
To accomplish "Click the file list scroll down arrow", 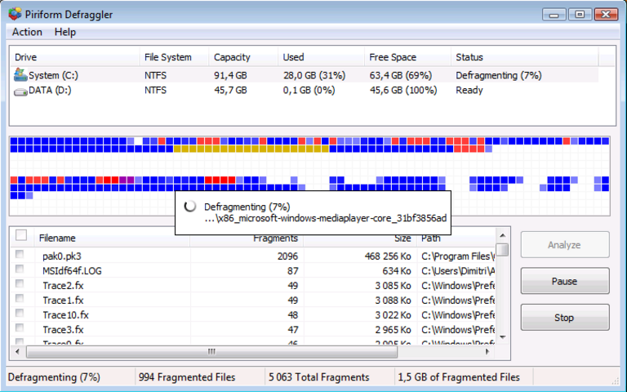I will [x=503, y=337].
